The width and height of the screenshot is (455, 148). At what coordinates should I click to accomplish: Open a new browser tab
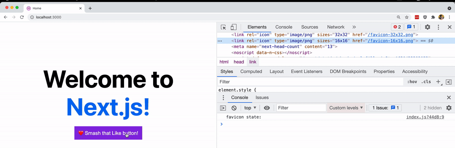tap(90, 8)
